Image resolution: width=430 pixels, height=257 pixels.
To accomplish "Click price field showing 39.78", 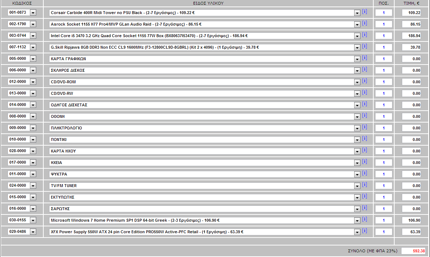I will [x=411, y=47].
